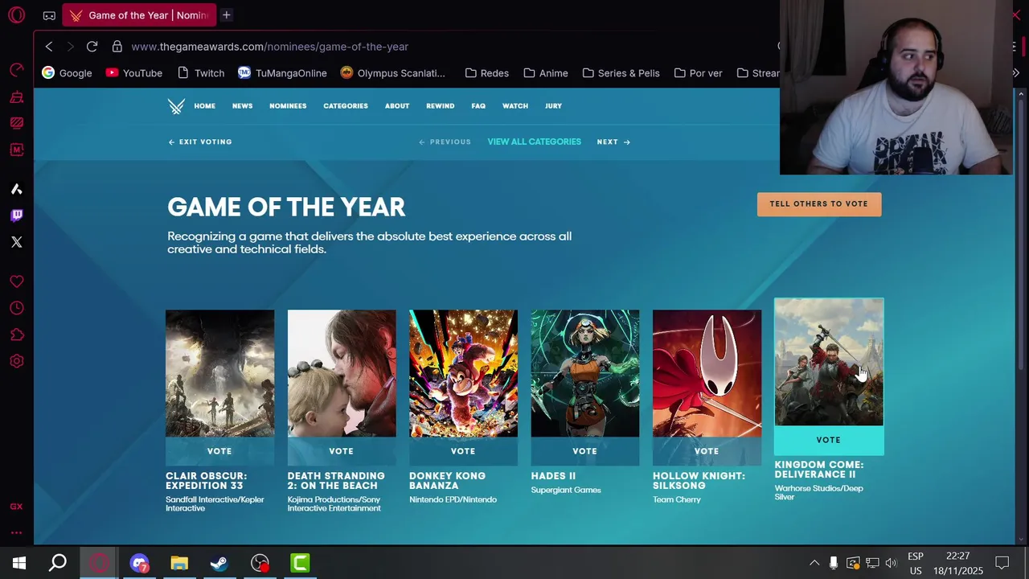Open a new tab with the plus button
1029x579 pixels.
click(226, 14)
